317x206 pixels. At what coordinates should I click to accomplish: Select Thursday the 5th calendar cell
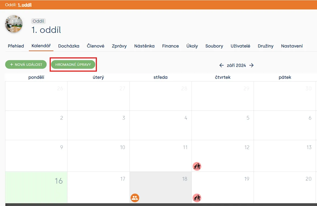click(223, 125)
